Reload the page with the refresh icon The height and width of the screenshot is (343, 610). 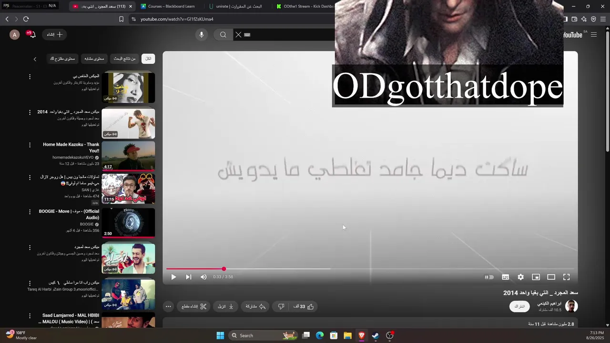(x=26, y=19)
